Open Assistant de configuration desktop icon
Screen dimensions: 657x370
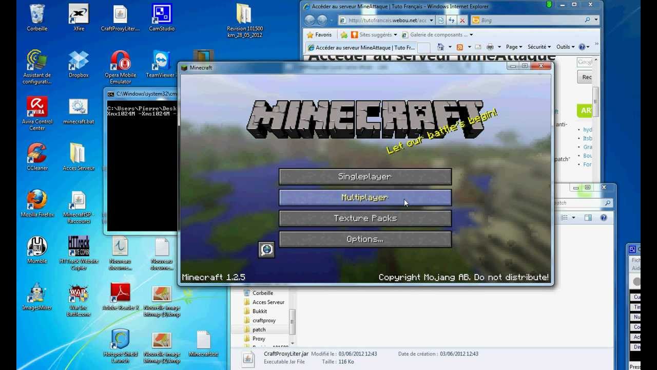(37, 67)
